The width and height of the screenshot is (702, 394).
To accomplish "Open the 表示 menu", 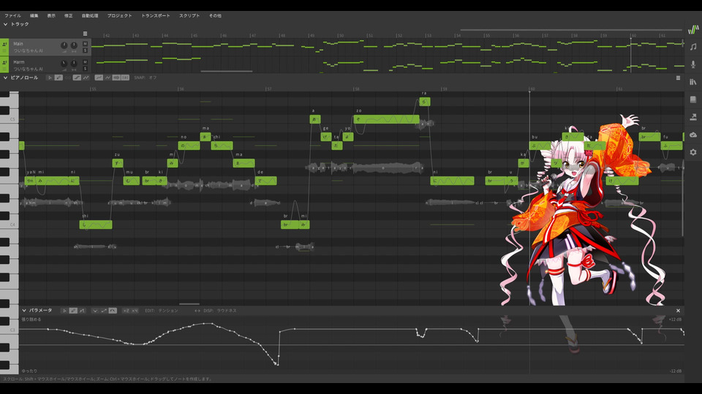I will pos(51,15).
